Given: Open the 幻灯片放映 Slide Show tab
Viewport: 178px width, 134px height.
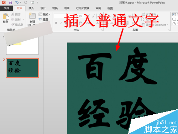Looking at the screenshot, I should 83,8.
